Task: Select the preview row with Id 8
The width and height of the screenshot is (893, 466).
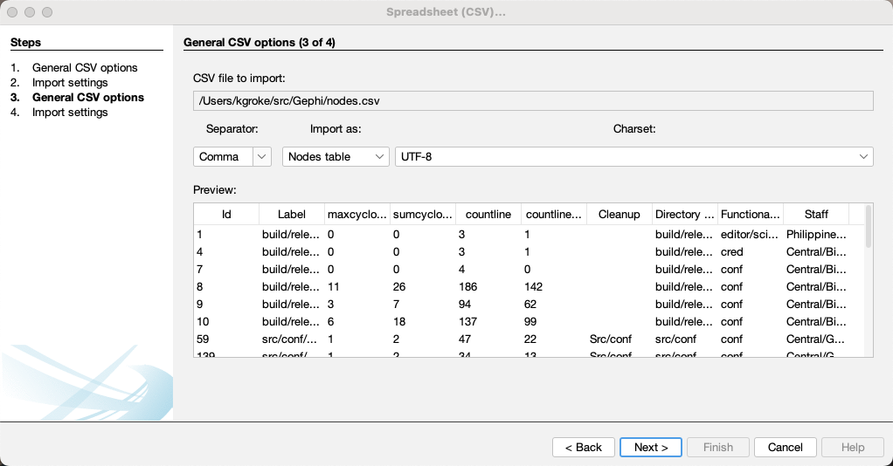Action: tap(529, 287)
